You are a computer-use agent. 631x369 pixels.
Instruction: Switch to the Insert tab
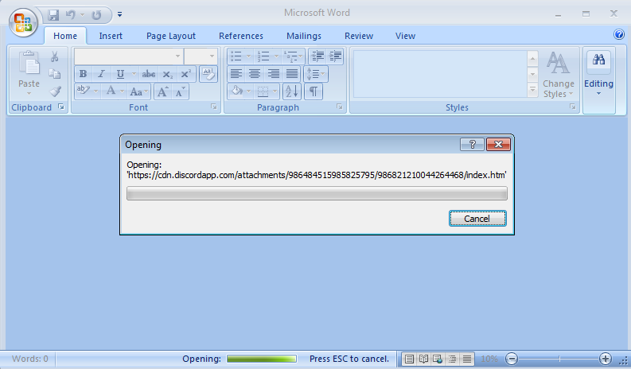click(x=111, y=36)
